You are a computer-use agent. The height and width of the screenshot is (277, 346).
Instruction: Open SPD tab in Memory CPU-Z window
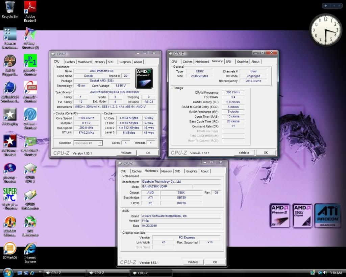tap(228, 62)
